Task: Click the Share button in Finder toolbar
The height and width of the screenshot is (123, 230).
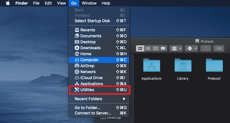Action: point(206,48)
